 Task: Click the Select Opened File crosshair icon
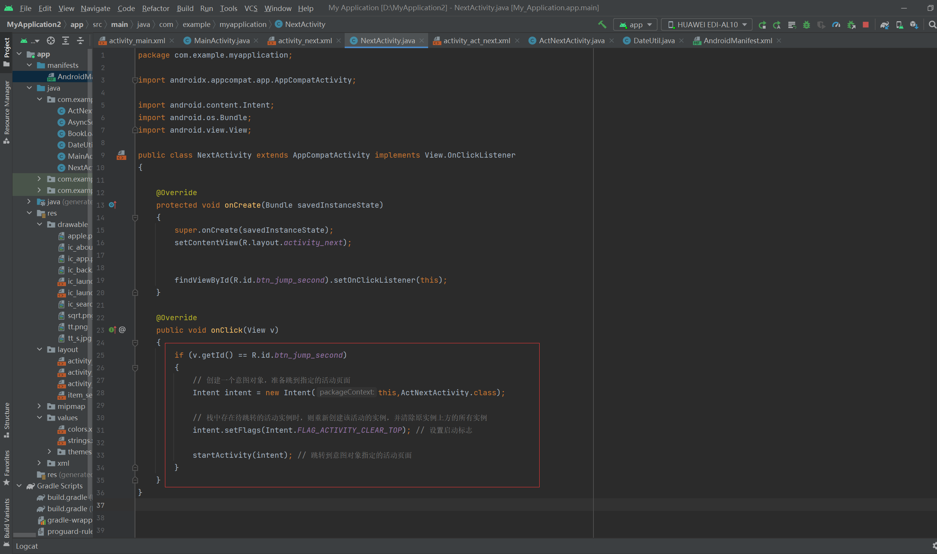pyautogui.click(x=51, y=41)
